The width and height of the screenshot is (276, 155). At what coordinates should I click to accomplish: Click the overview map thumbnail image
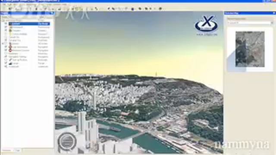pos(250,49)
